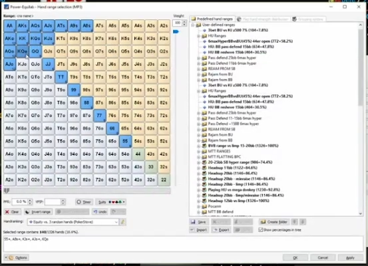Click the Import button
Image resolution: width=368 pixels, height=266 pixels.
[x=199, y=230]
